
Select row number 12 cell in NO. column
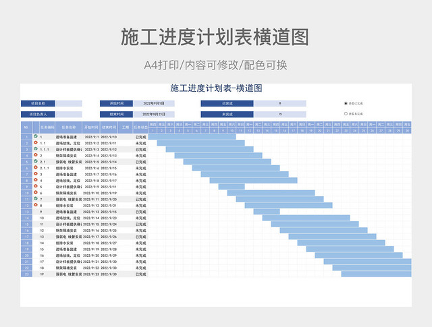click(26, 206)
